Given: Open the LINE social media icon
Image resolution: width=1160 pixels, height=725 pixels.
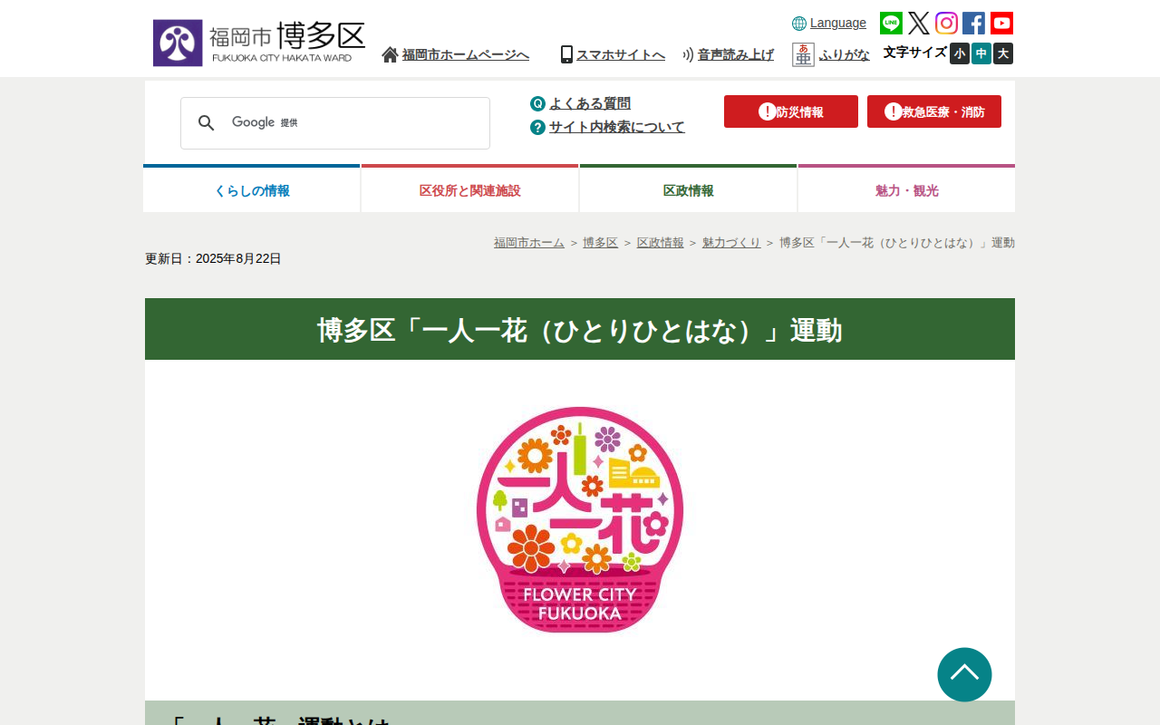Looking at the screenshot, I should coord(891,24).
